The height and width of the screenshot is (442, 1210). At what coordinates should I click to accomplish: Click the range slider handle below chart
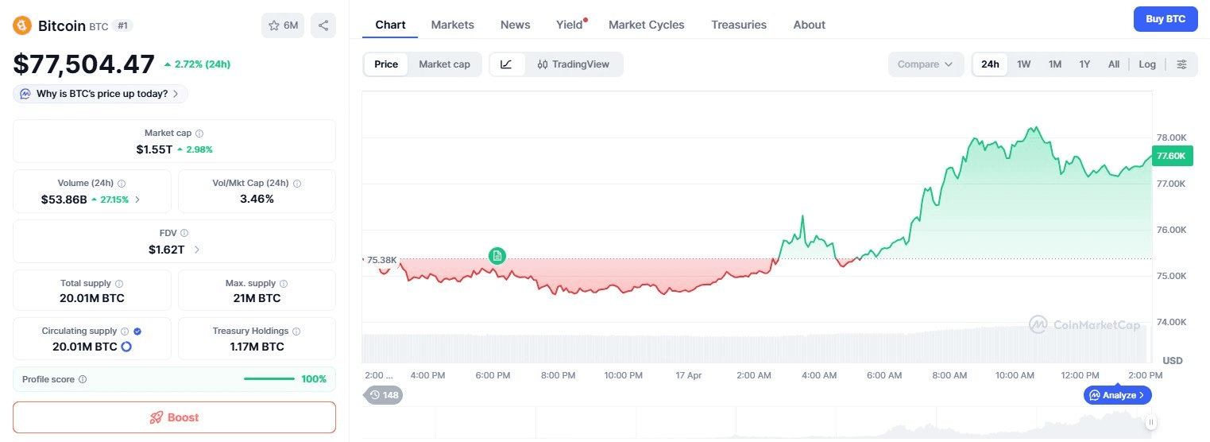click(x=1150, y=422)
